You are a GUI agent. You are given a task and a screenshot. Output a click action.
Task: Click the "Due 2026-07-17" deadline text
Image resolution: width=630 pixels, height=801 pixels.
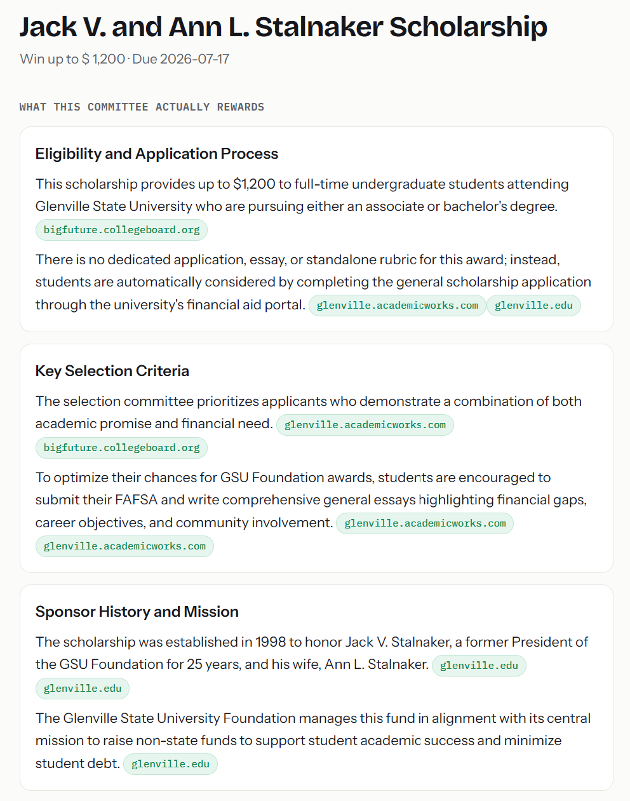point(181,59)
